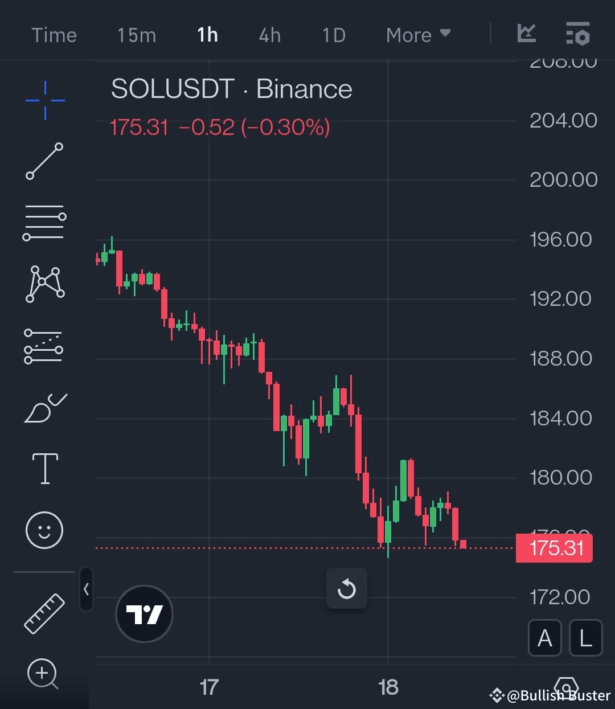Open the Time interval menu
Screen dimensions: 615x709
(x=54, y=35)
